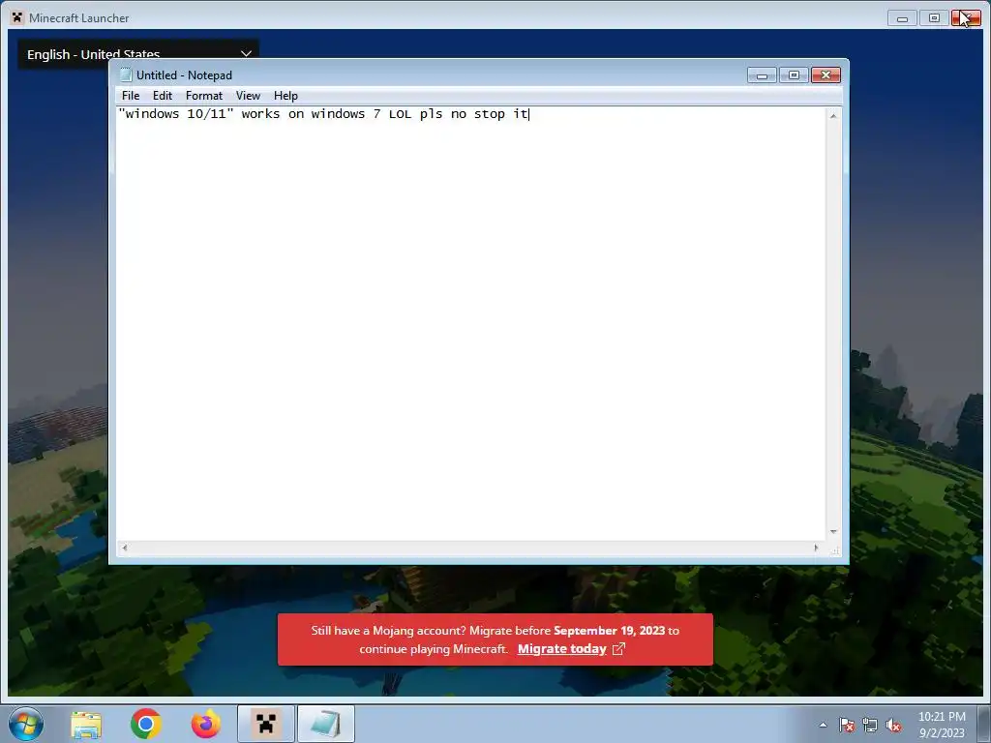Open the muted volume icon in tray

click(893, 725)
